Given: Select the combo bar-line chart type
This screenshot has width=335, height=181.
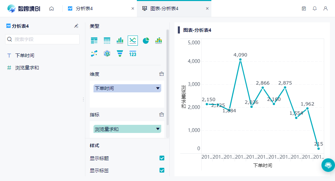Looking at the screenshot, I should pyautogui.click(x=159, y=41).
